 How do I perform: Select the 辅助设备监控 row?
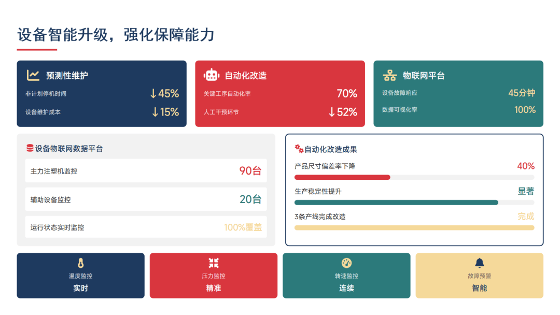click(146, 199)
